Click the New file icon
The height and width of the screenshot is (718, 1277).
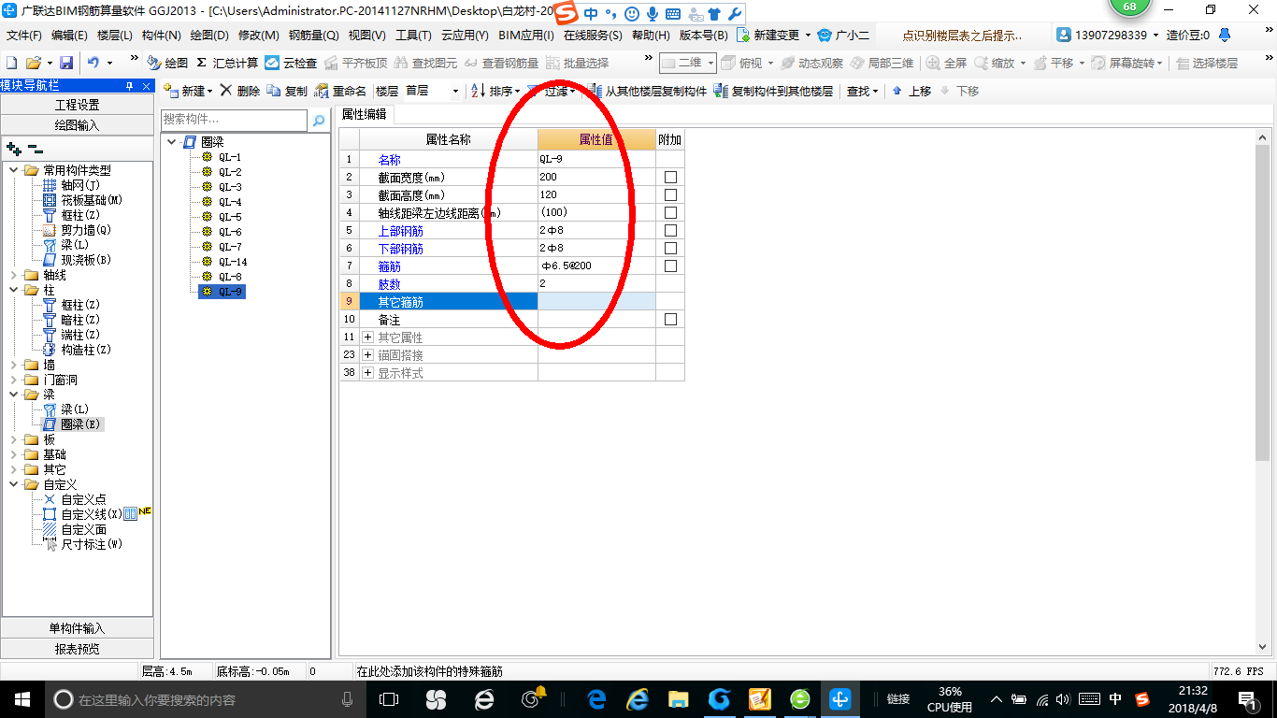click(x=12, y=63)
